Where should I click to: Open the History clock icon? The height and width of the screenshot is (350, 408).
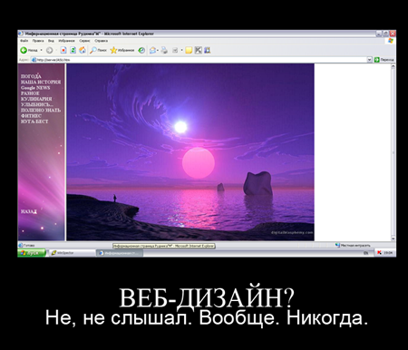point(141,50)
